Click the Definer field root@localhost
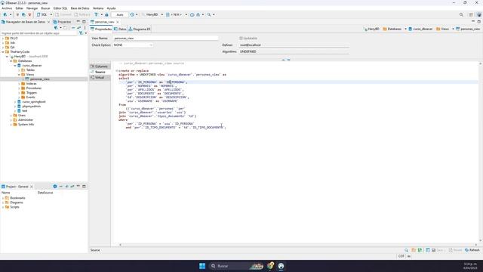The height and width of the screenshot is (272, 483). pos(294,45)
